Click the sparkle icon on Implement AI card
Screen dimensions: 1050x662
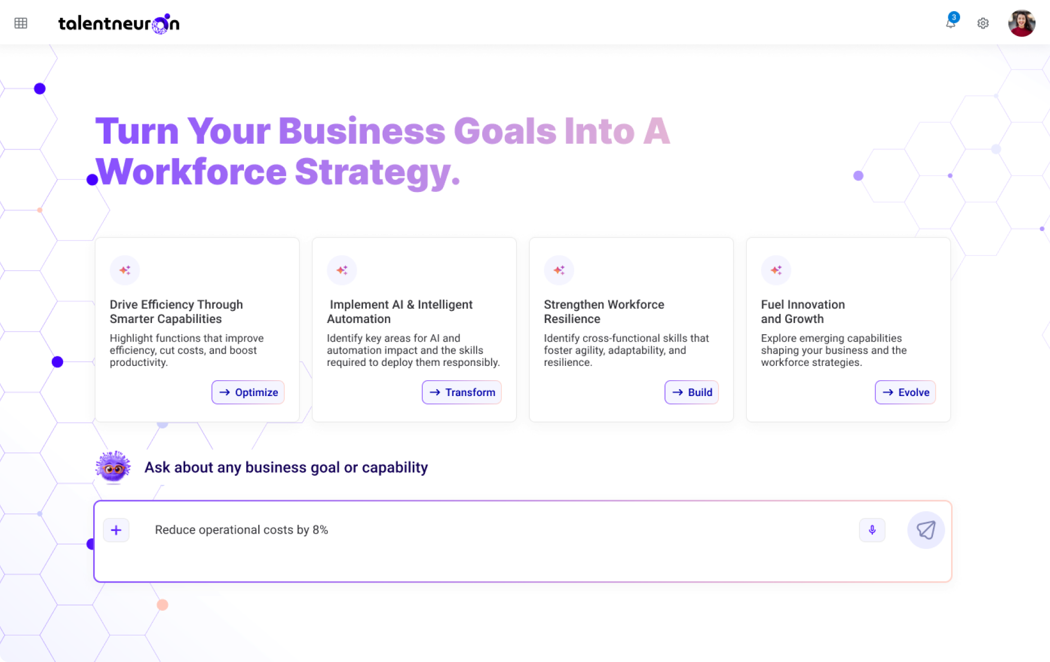[342, 270]
